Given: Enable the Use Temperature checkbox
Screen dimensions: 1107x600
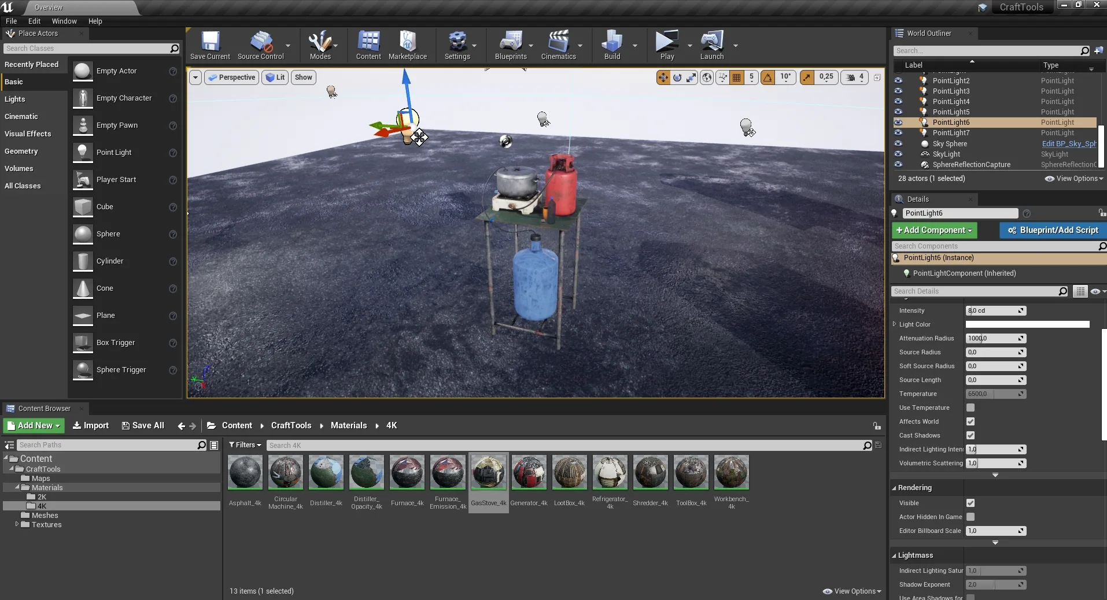Looking at the screenshot, I should (971, 408).
